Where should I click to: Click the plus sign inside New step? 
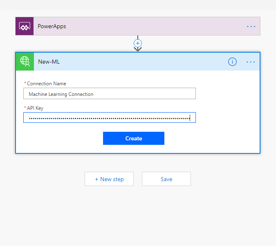click(x=96, y=179)
